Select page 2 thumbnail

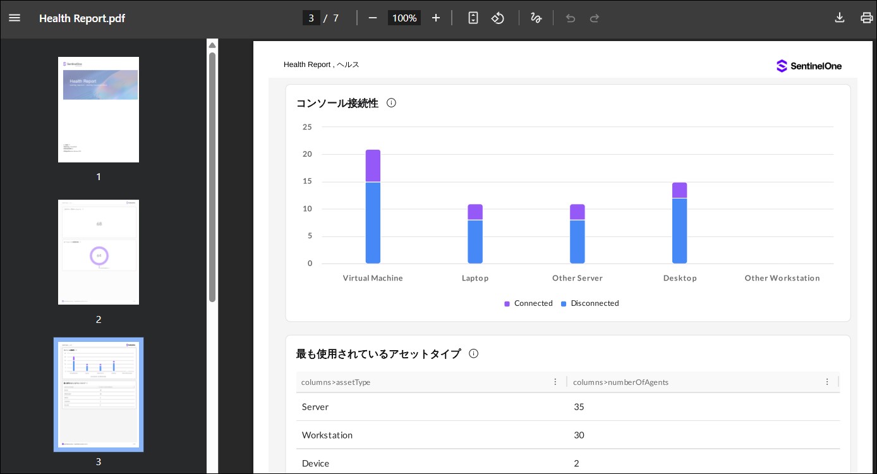coord(99,252)
